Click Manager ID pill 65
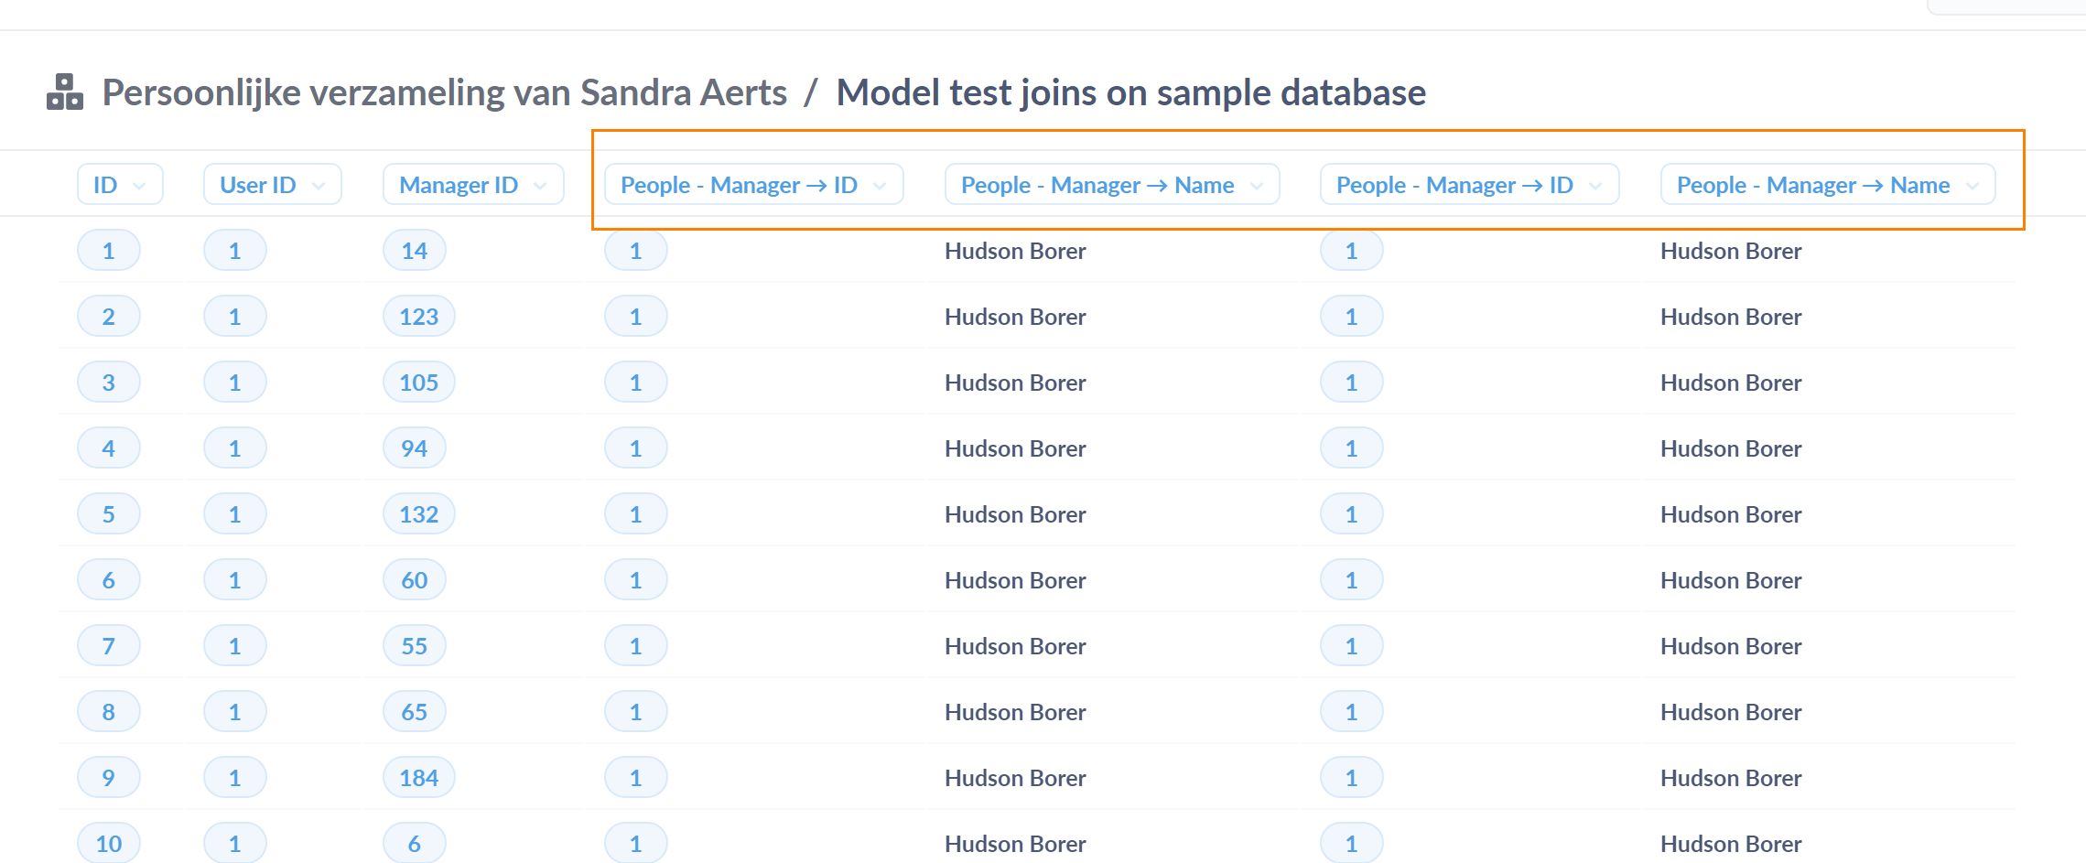 pos(415,712)
